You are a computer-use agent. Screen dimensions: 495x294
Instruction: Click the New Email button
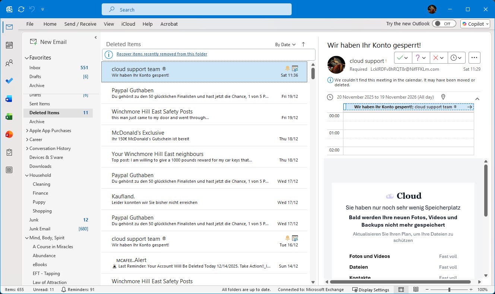[48, 42]
